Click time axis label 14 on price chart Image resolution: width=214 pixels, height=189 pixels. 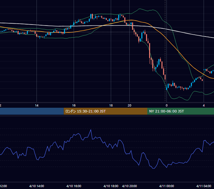[x=37, y=106]
